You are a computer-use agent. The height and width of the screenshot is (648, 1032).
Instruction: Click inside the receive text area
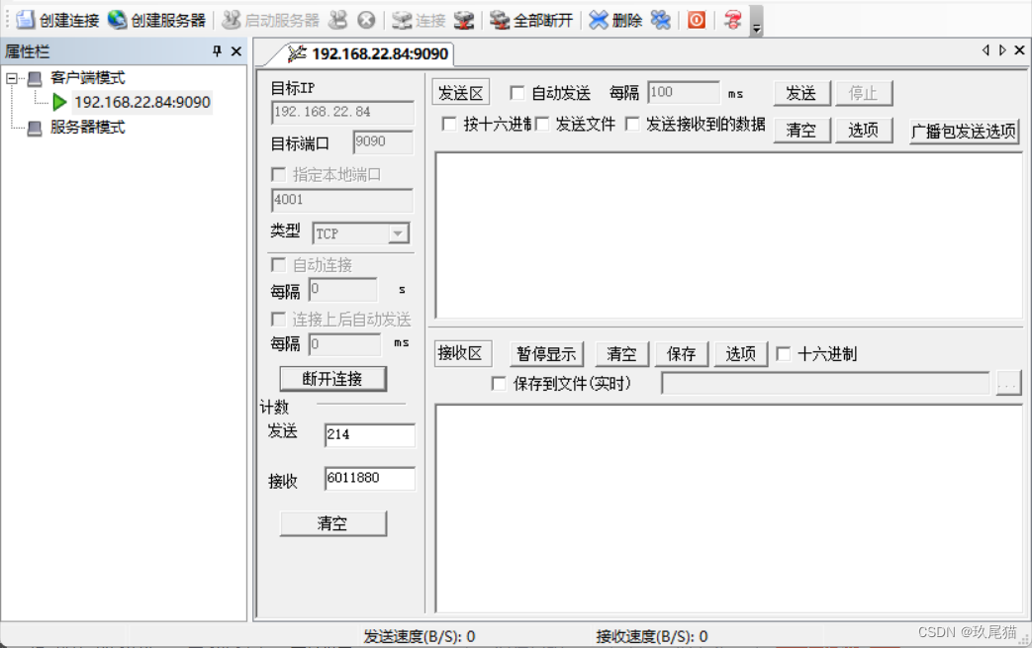(x=728, y=509)
